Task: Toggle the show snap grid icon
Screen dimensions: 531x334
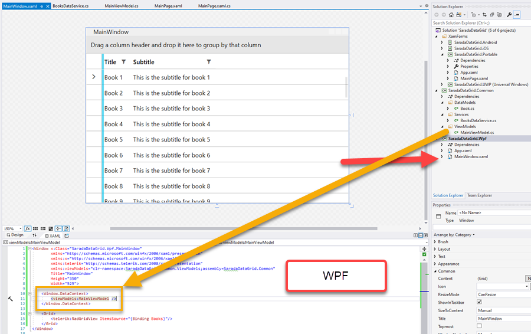Action: (35, 228)
